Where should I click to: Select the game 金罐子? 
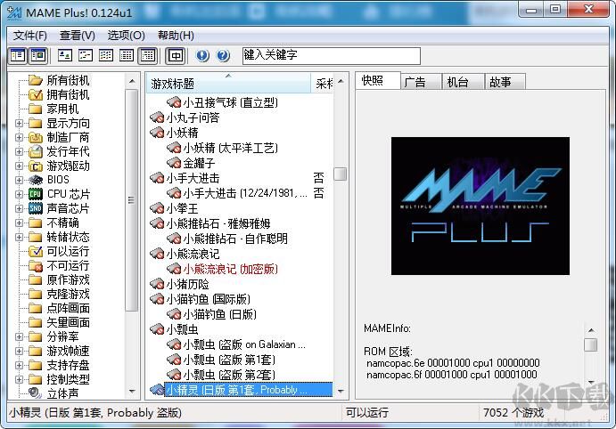coord(199,163)
